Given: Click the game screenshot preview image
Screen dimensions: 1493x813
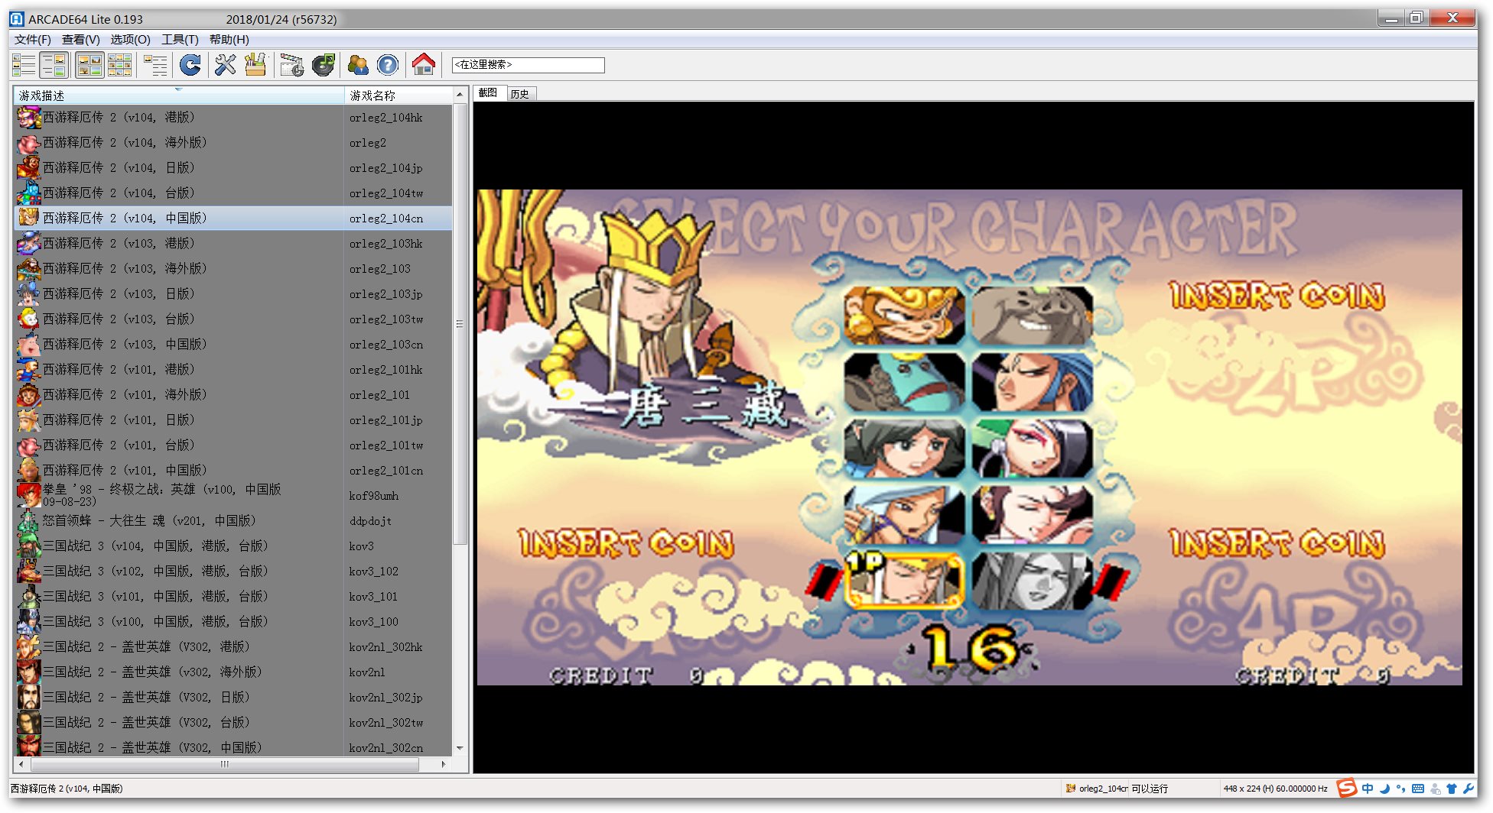Looking at the screenshot, I should click(969, 437).
